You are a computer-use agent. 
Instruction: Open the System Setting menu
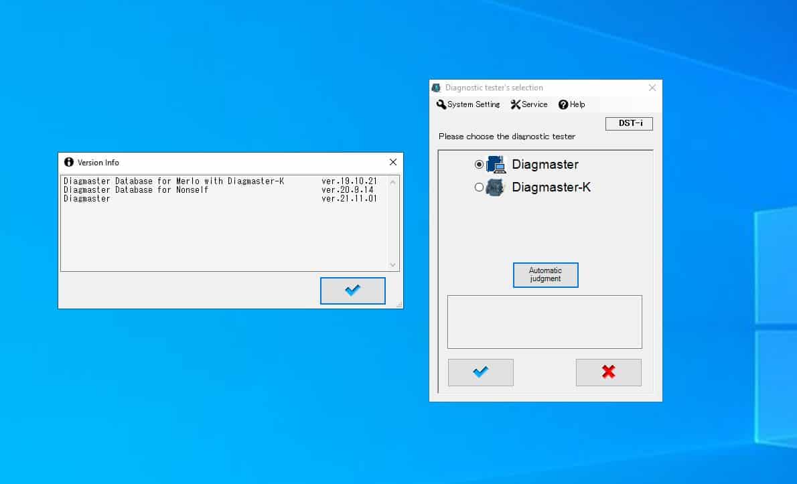(x=468, y=104)
